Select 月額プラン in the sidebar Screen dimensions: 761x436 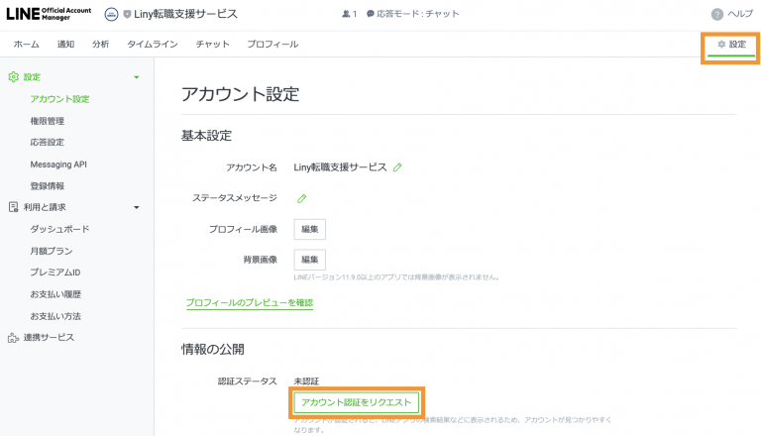click(x=52, y=251)
